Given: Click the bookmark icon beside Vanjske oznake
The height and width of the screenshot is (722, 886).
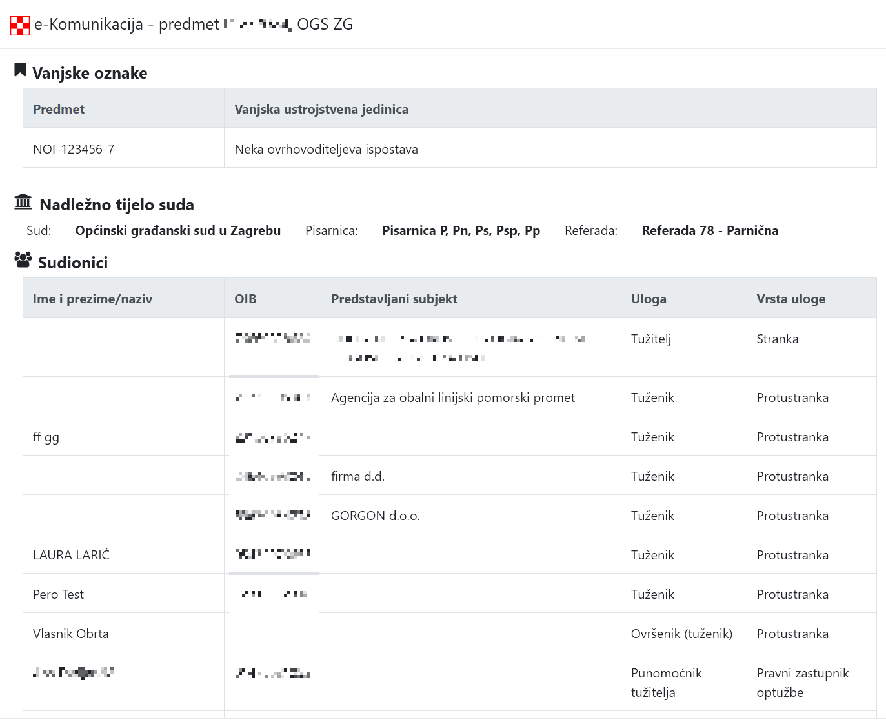Looking at the screenshot, I should [20, 70].
